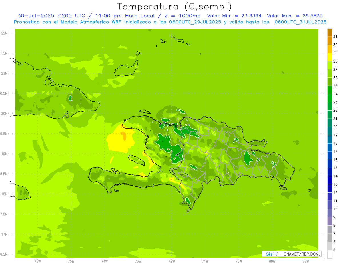Click the "68W" longitude label
343x265 pixels.
click(306, 261)
